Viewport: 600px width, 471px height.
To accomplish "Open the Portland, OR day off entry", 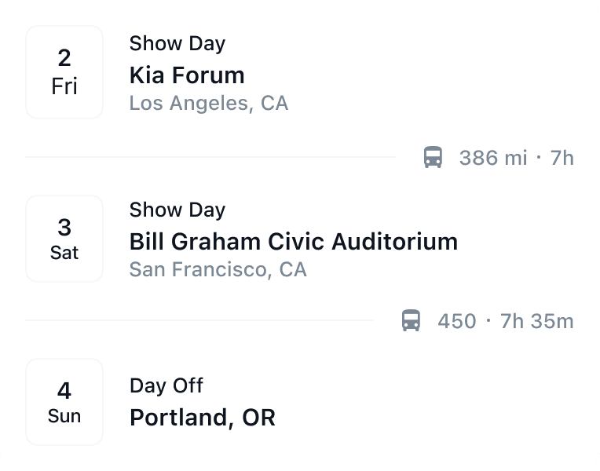I will [202, 417].
